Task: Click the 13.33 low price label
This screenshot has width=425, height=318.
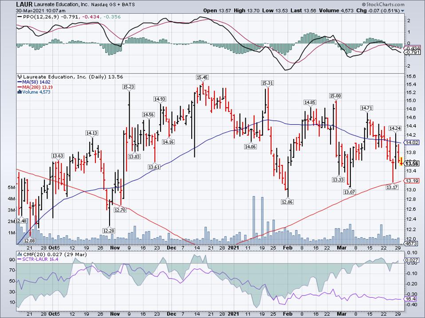Action: click(338, 180)
